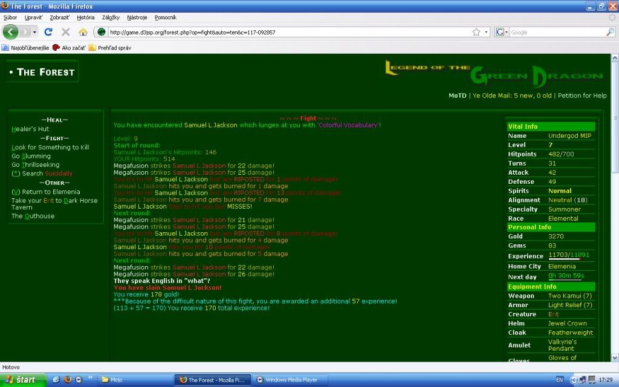Viewport: 619px width, 387px height.
Task: Go to the Firefox Home page icon
Action: [x=83, y=32]
